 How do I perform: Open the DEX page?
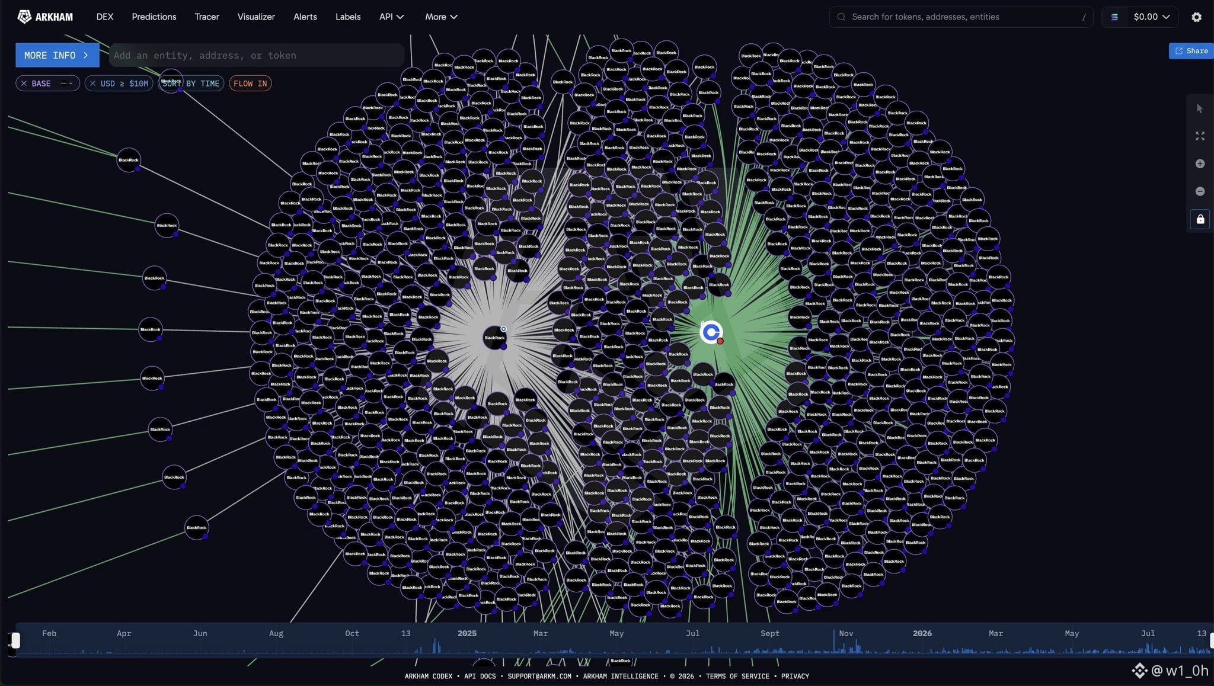tap(105, 17)
